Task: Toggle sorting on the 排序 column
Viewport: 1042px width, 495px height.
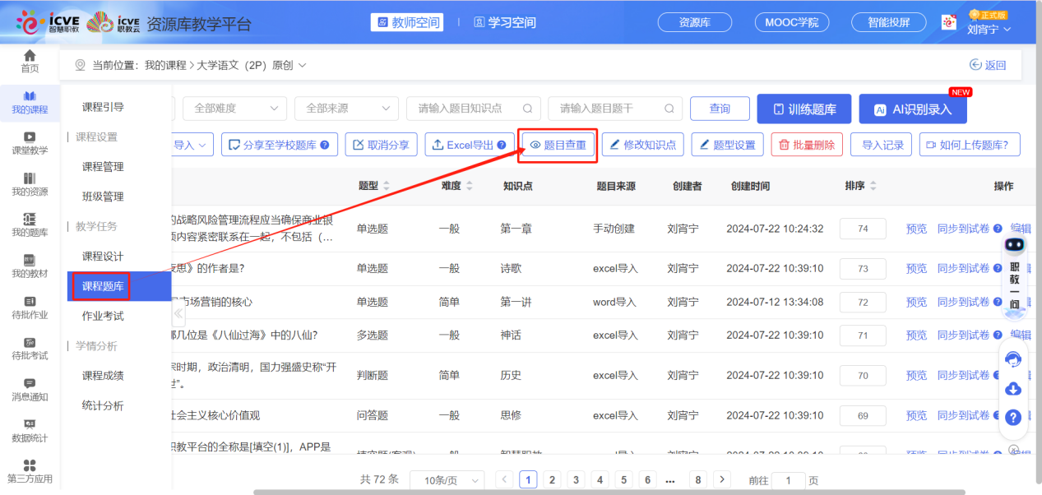Action: point(873,187)
